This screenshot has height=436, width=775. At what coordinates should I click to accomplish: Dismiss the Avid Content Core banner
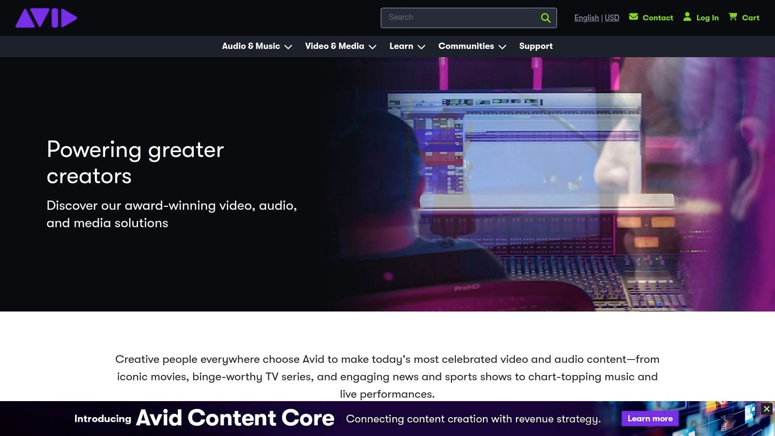pyautogui.click(x=766, y=408)
